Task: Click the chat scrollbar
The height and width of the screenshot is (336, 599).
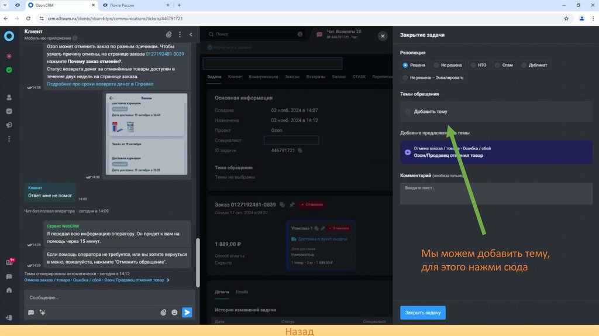Action: pyautogui.click(x=198, y=262)
